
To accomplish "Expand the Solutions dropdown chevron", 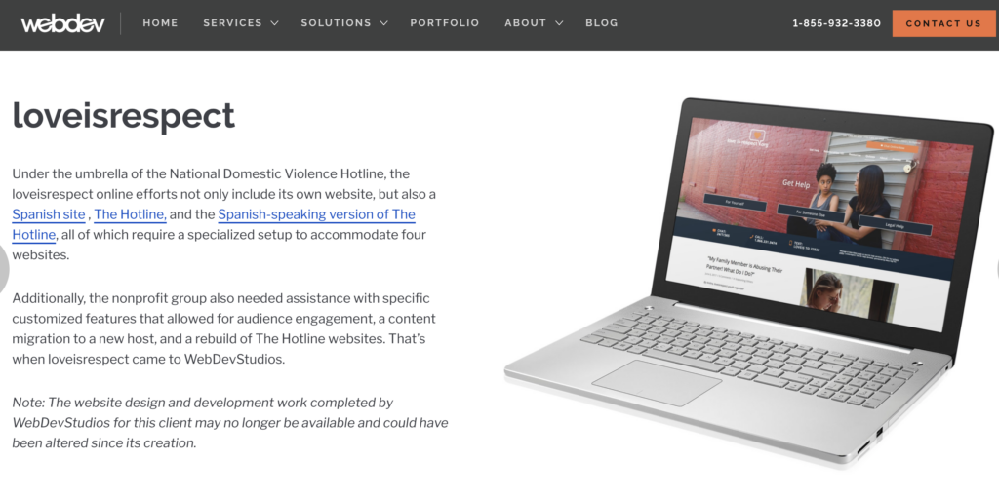I will (383, 23).
